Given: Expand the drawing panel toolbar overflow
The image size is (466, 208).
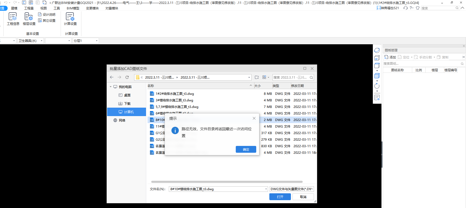Looking at the screenshot, I should (x=463, y=57).
